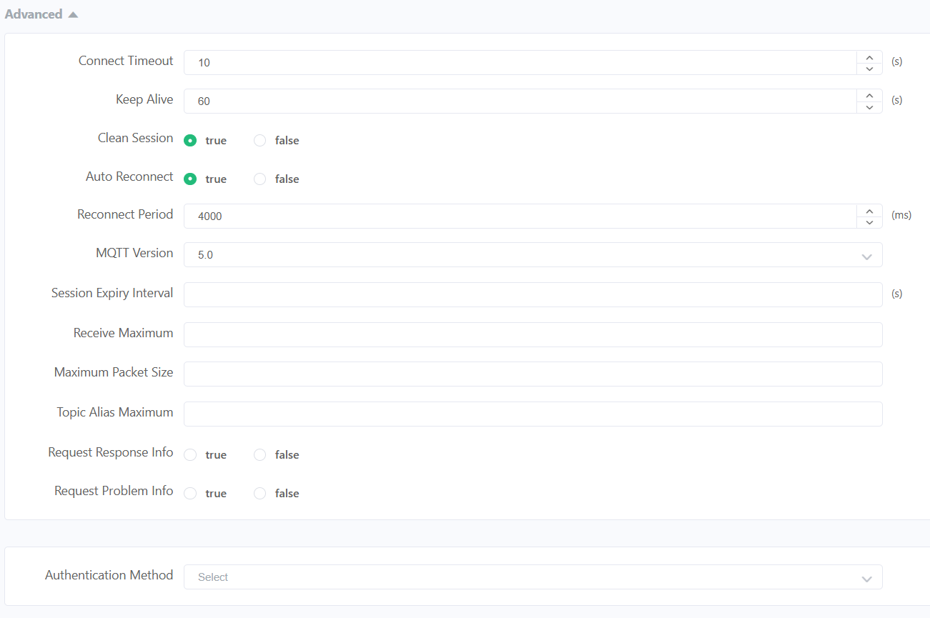Focus the Maximum Packet Size field

533,374
